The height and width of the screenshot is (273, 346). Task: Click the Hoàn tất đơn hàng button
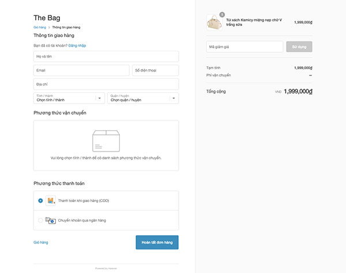[x=157, y=242]
